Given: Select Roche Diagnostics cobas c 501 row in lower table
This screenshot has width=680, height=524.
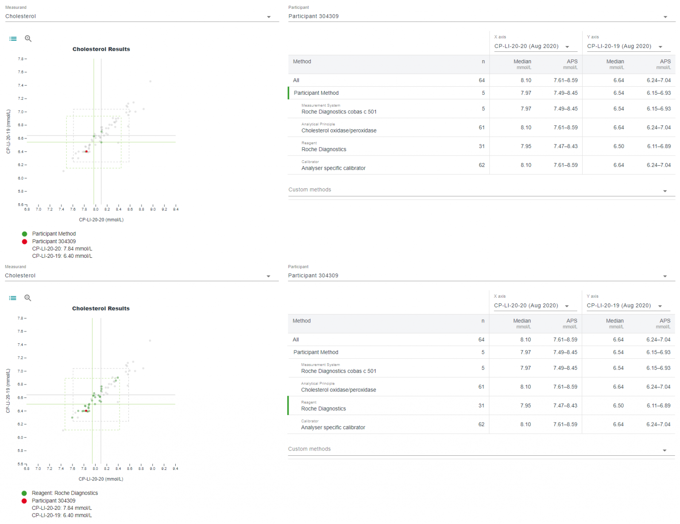Looking at the screenshot, I should 481,368.
